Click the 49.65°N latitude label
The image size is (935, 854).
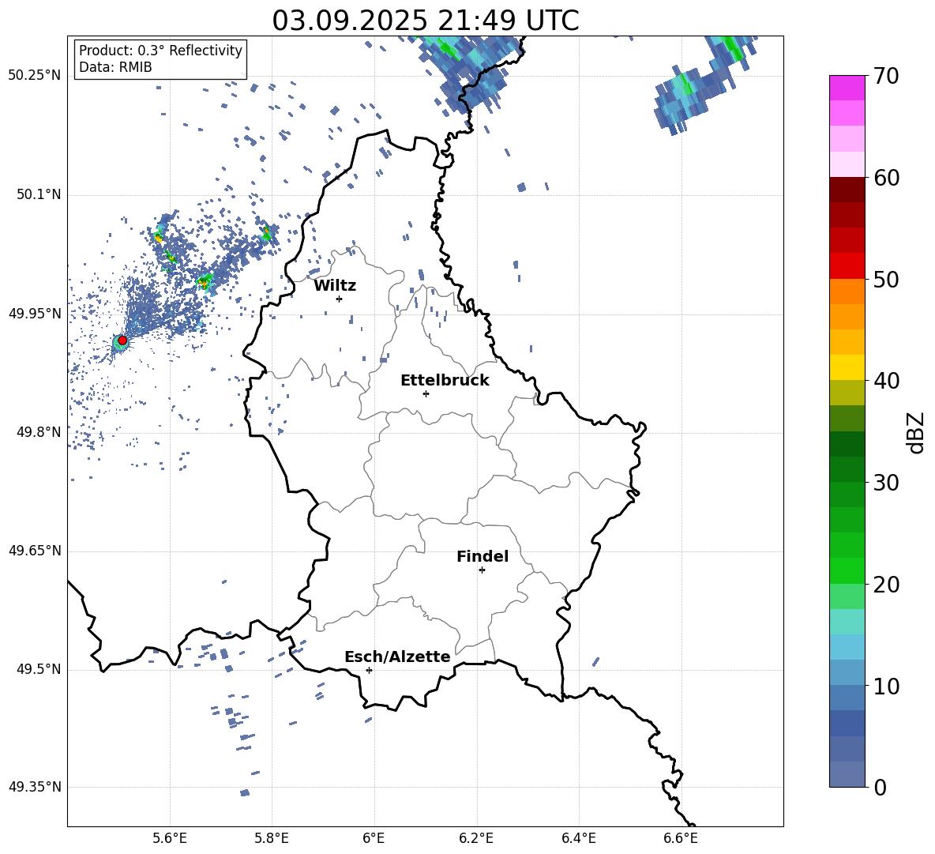pos(35,551)
